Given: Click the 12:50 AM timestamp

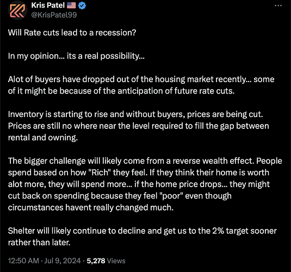Looking at the screenshot, I should tap(23, 261).
